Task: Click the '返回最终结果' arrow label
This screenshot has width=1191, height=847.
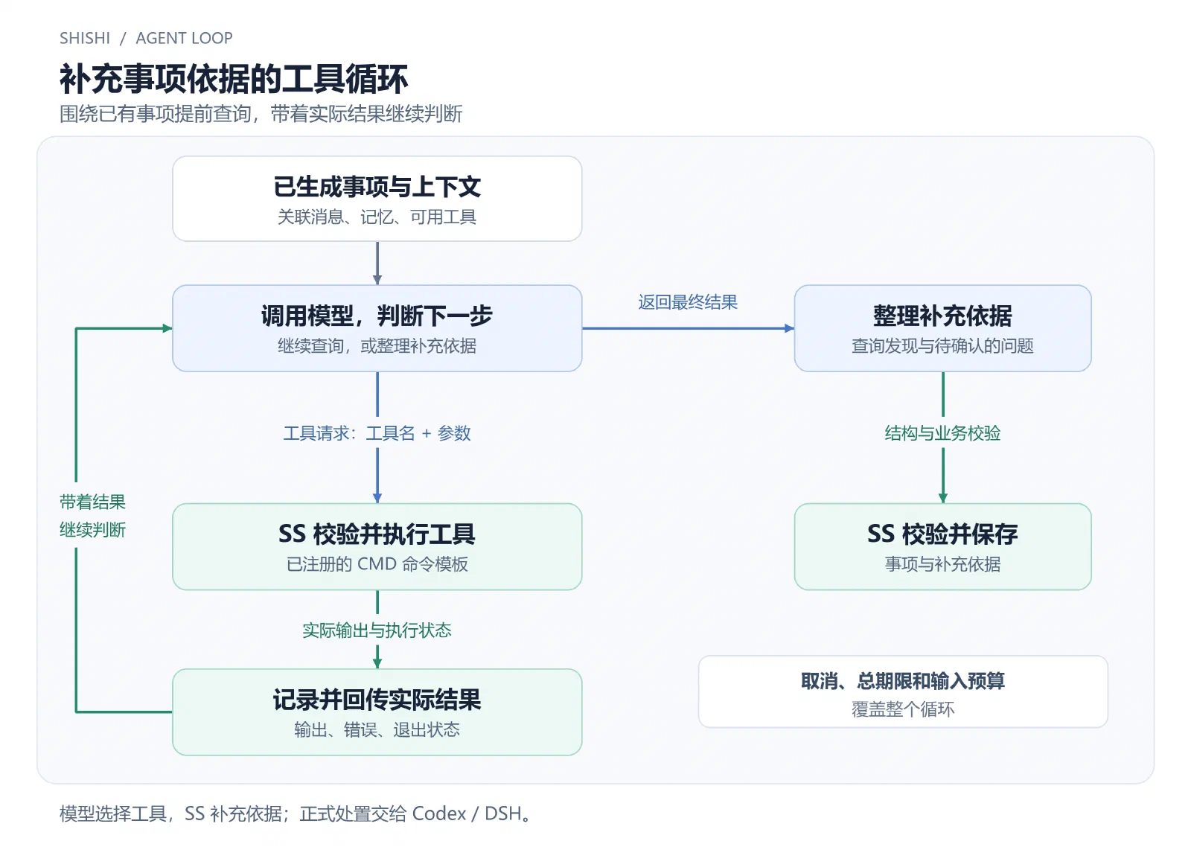Action: coord(688,302)
